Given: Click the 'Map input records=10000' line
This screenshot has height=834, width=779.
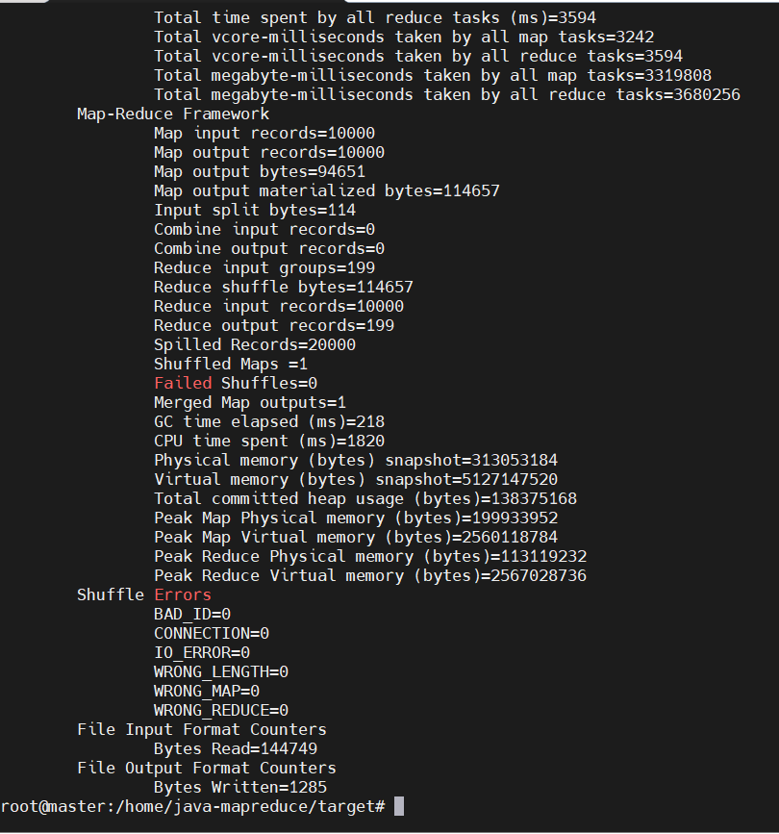Looking at the screenshot, I should (x=264, y=133).
